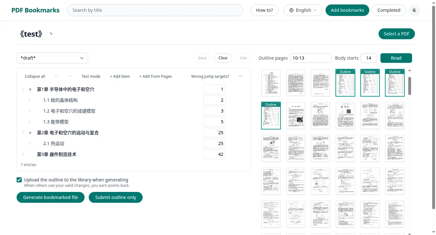Viewport: 436px width, 235px height.
Task: Grab the drag handle of 第2章 电子和空穴的运动与复合
Action: [x=23, y=133]
